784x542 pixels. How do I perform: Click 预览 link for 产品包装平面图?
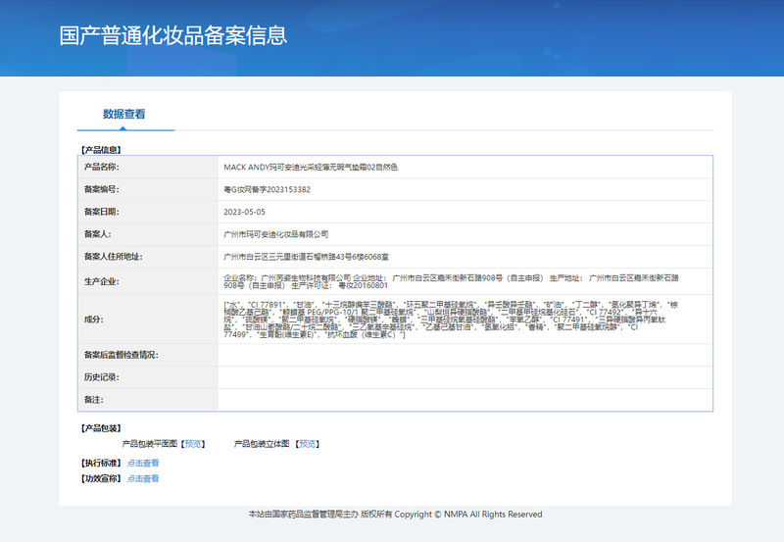(x=192, y=444)
